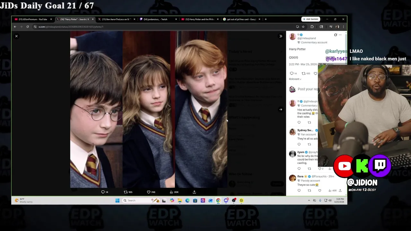411x231 pixels.
Task: Reply to the 'hbo actually did' comment
Action: click(299, 123)
